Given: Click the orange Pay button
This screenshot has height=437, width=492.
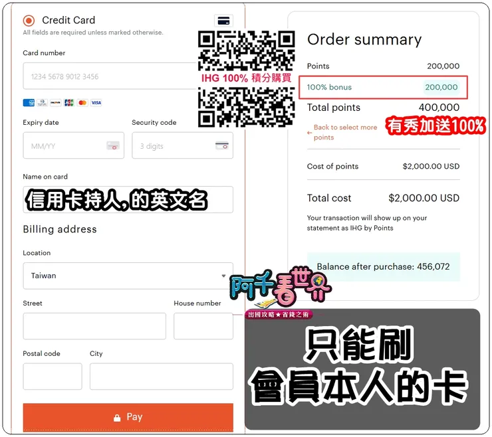Looking at the screenshot, I should pos(128,417).
